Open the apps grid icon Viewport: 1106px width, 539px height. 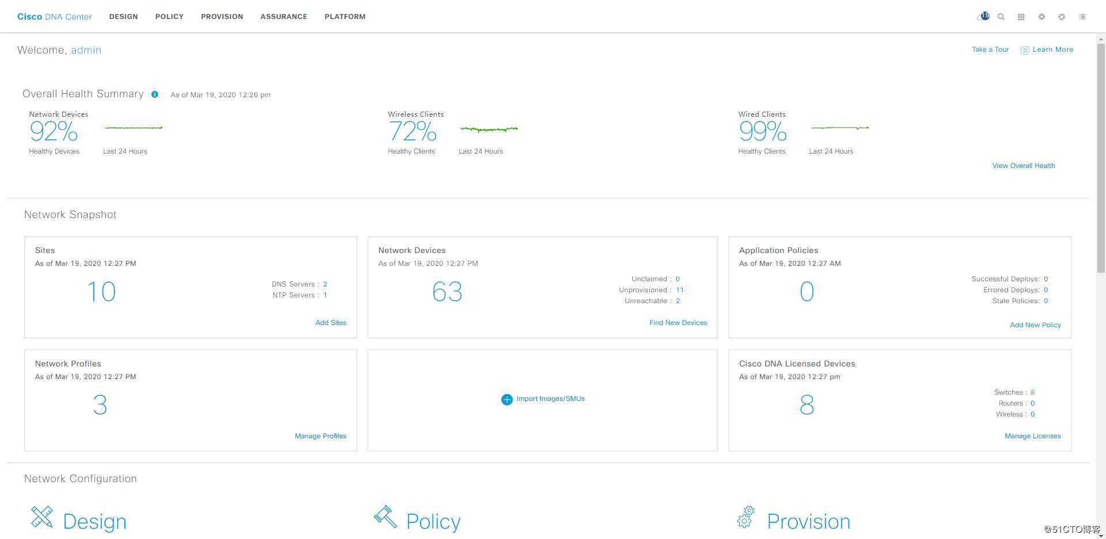coord(1021,17)
